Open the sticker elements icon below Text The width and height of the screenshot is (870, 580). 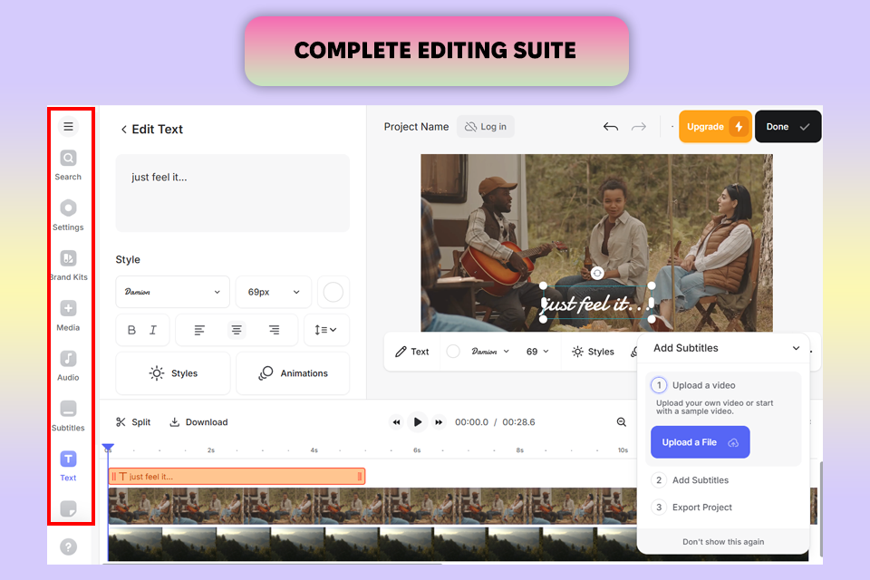click(x=68, y=508)
